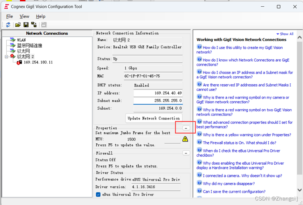The width and height of the screenshot is (303, 205).
Task: Click help icon for 'Can I save the current configuration?'
Action: point(199,191)
